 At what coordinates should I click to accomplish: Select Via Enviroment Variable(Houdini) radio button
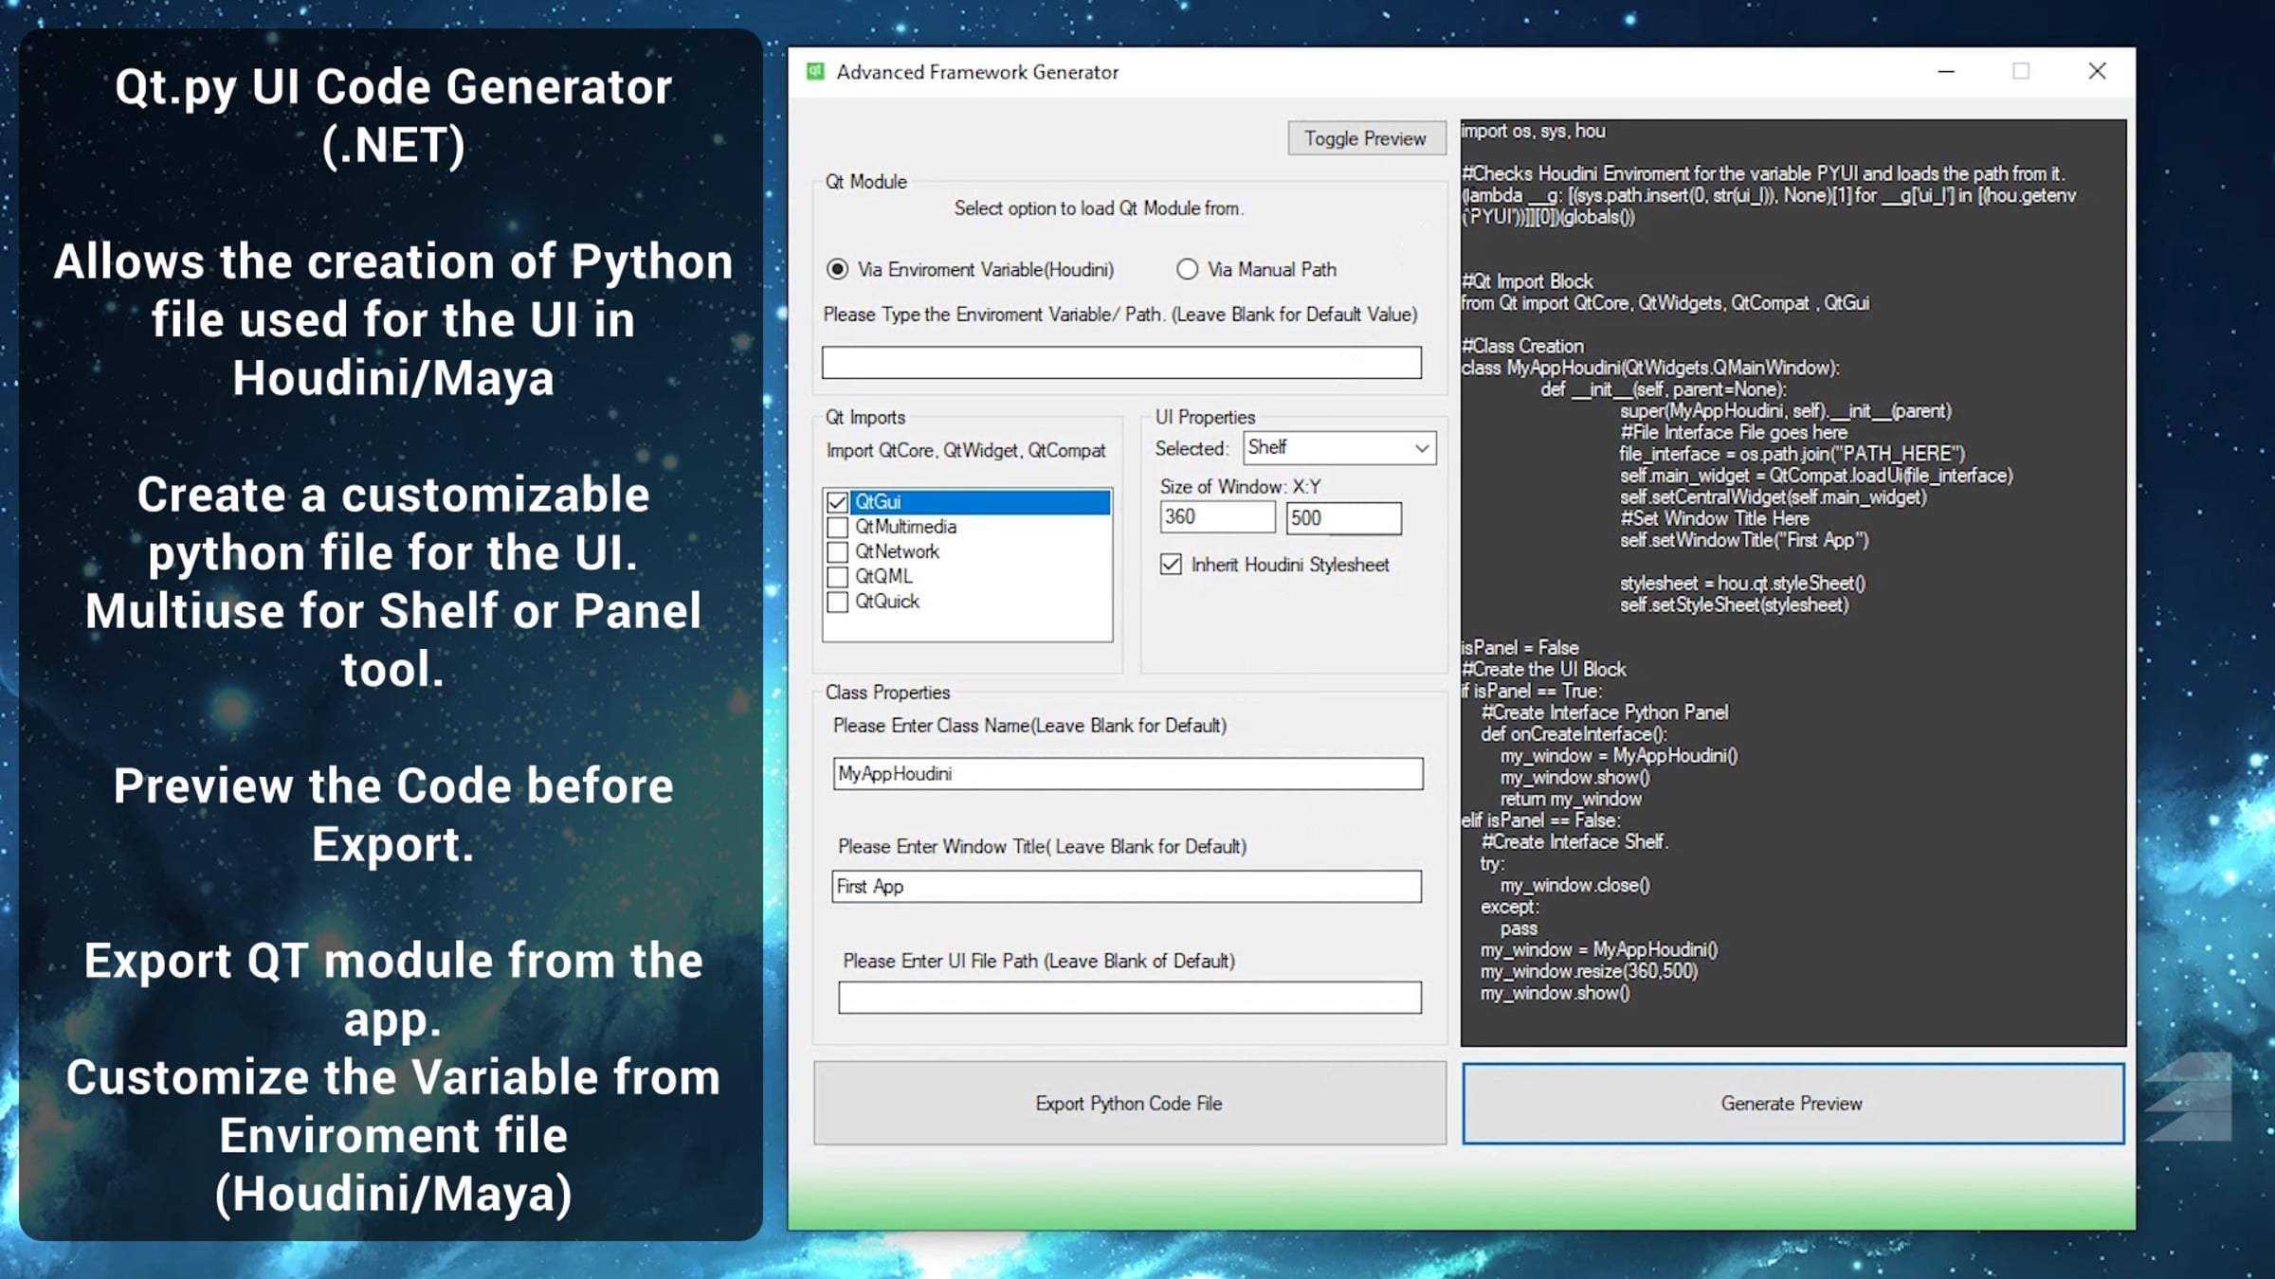tap(837, 270)
